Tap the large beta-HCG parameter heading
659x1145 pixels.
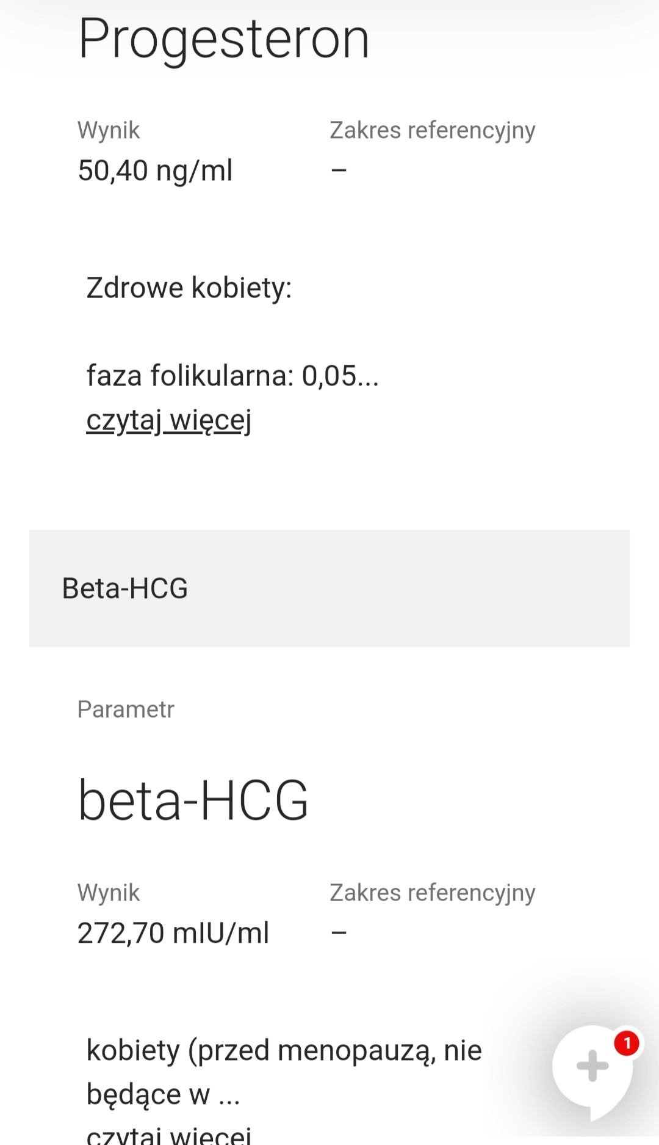pos(193,800)
